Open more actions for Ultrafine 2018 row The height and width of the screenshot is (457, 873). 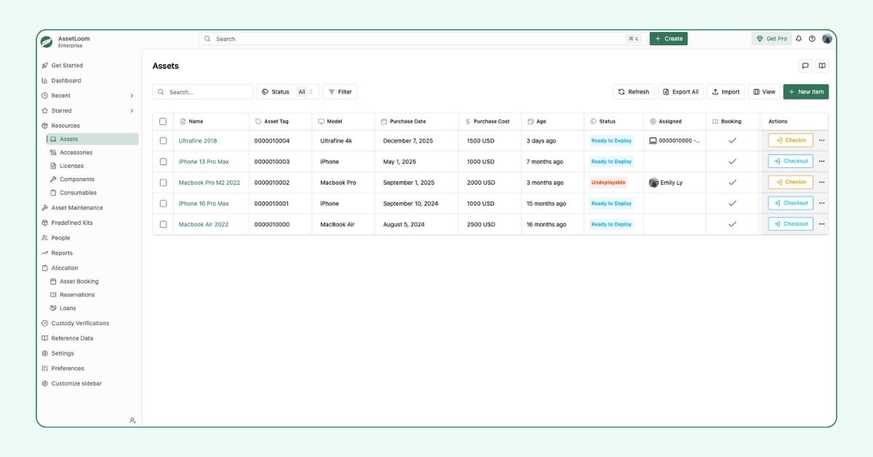[x=821, y=140]
